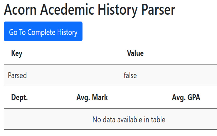This screenshot has width=217, height=136.
Task: Click the word GPA in the Avg. GPA header
Action: [193, 98]
